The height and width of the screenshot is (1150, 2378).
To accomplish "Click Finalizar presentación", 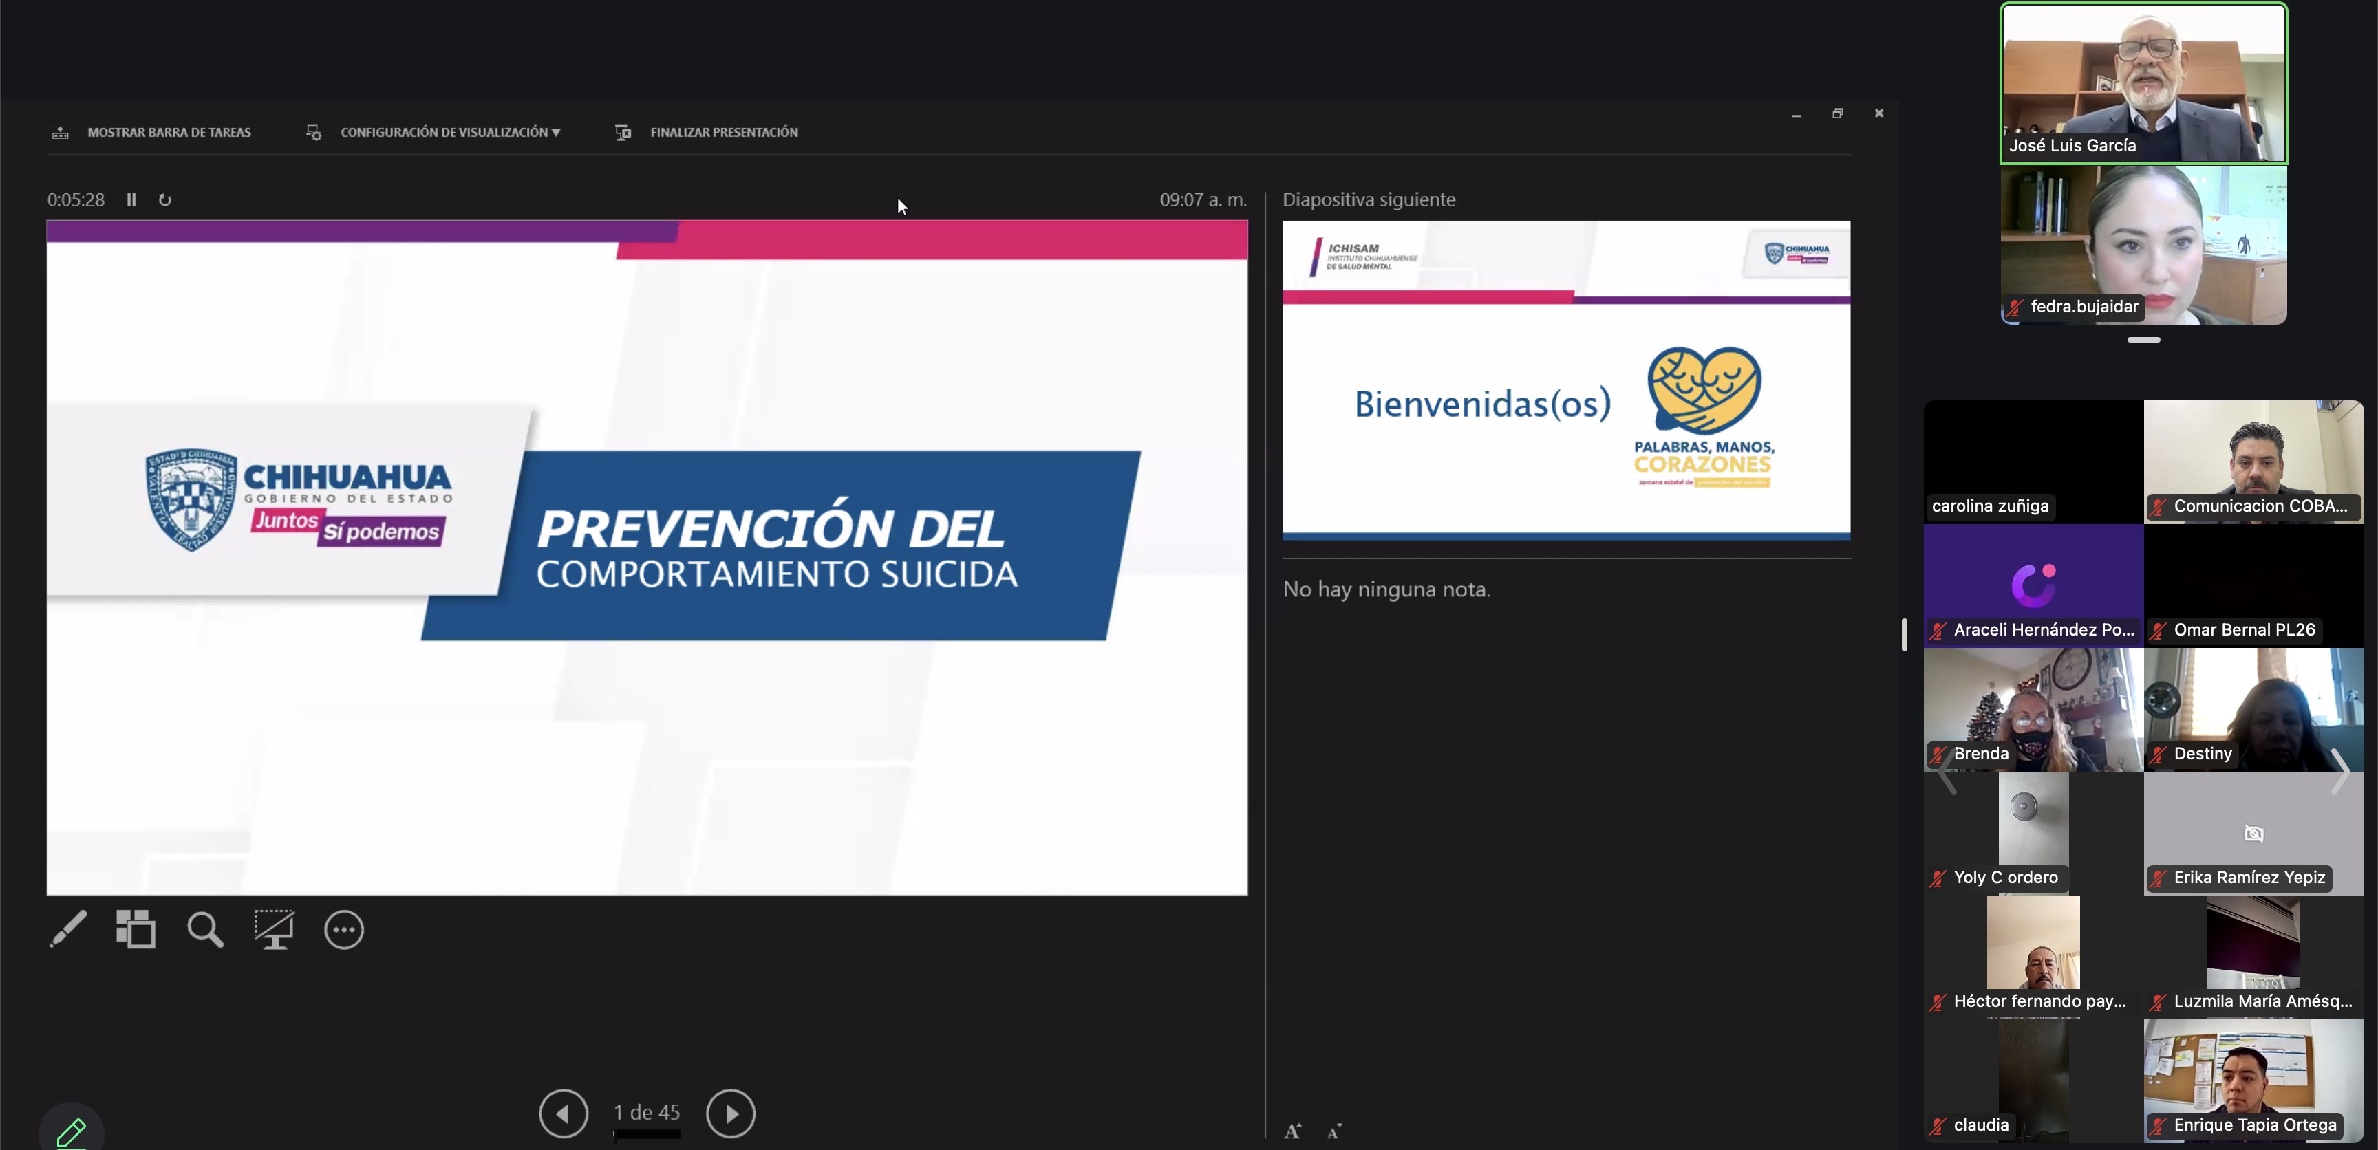I will 707,132.
